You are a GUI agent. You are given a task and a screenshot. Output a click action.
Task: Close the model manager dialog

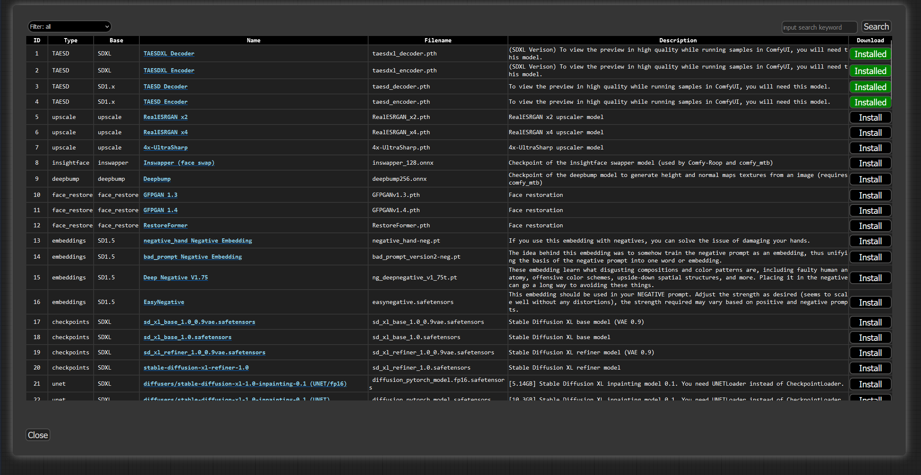[x=38, y=435]
